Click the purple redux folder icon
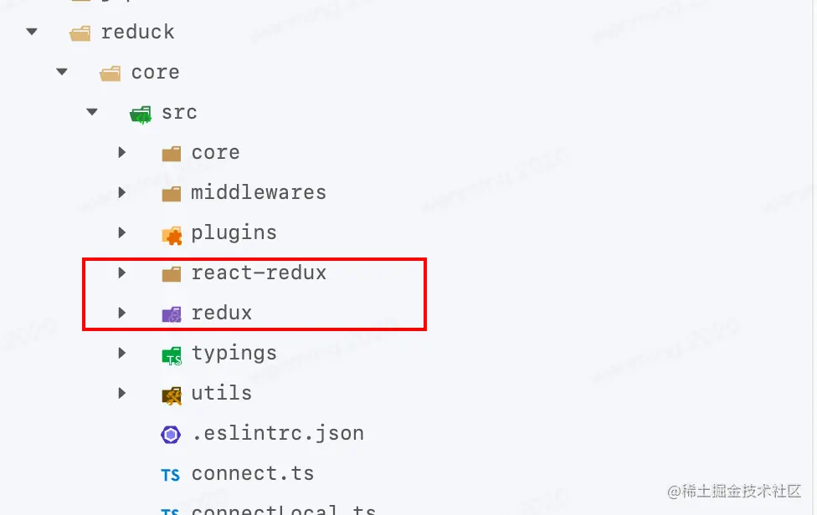 pyautogui.click(x=171, y=313)
